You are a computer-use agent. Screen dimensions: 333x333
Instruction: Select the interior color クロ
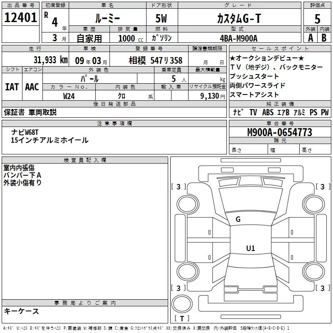[122, 96]
